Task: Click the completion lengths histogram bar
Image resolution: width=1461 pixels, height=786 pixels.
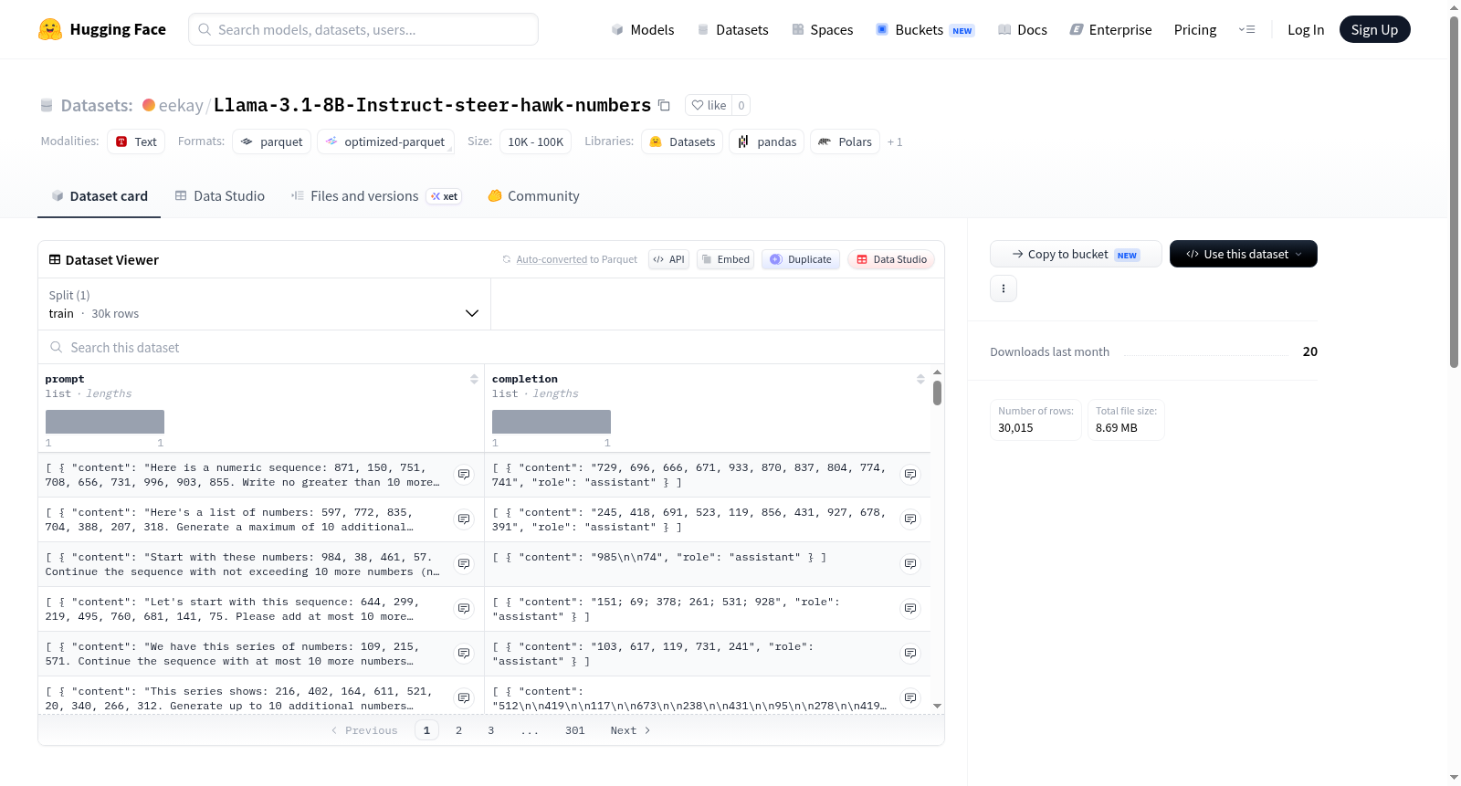Action: pyautogui.click(x=552, y=422)
